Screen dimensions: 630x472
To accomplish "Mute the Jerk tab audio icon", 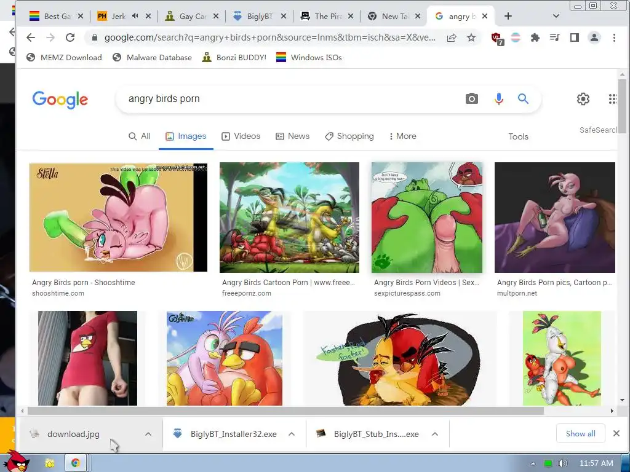I will click(135, 16).
